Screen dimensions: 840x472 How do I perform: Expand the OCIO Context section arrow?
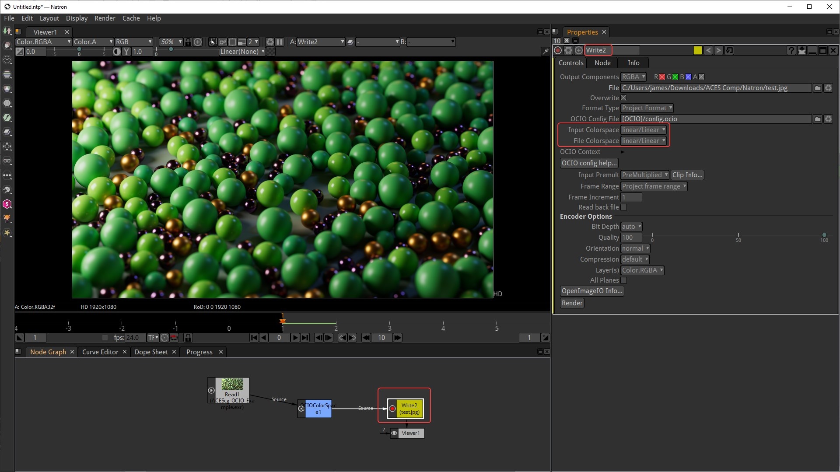tap(622, 152)
